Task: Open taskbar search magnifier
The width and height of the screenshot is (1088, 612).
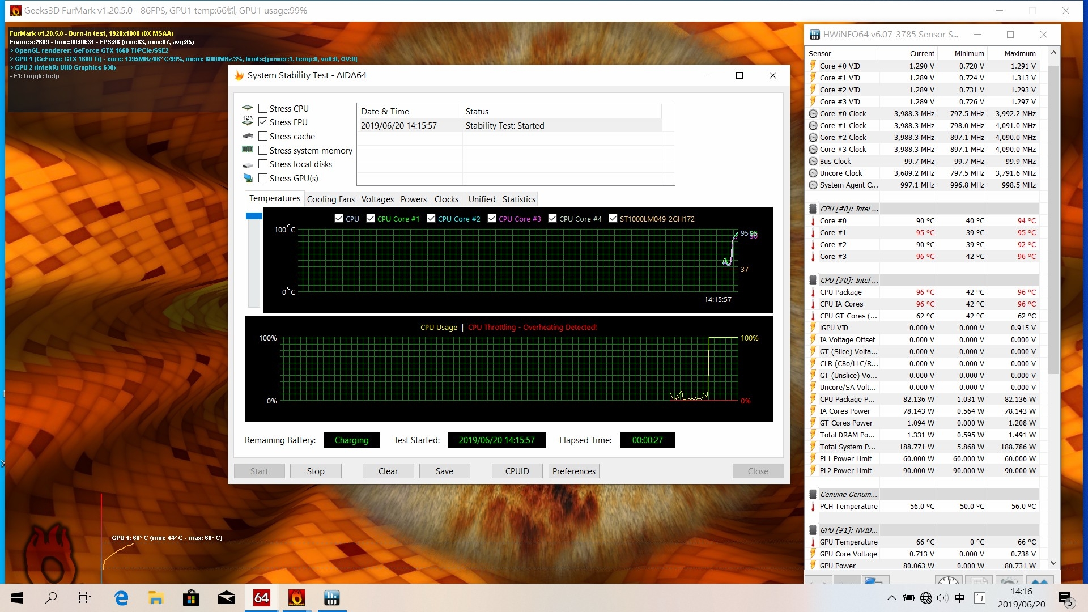Action: (51, 598)
